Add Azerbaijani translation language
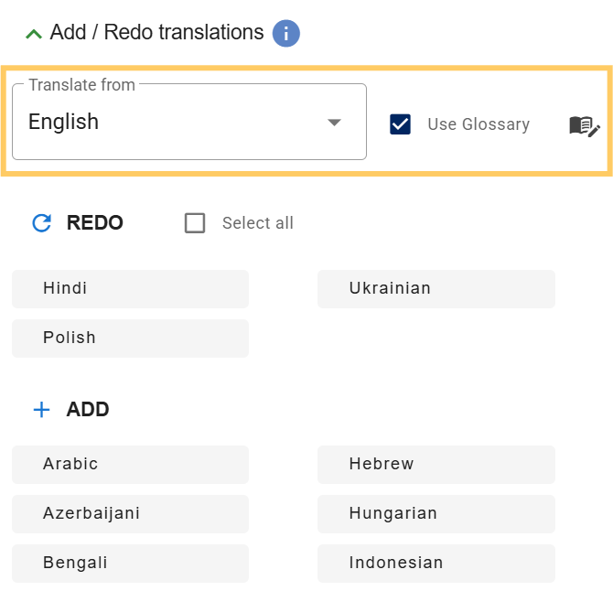Viewport: 613px width, 591px height. 130,514
